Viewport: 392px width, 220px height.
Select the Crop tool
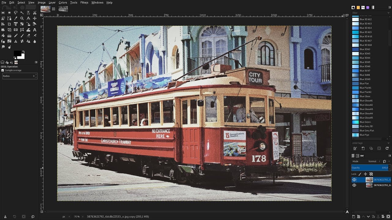pos(9,24)
